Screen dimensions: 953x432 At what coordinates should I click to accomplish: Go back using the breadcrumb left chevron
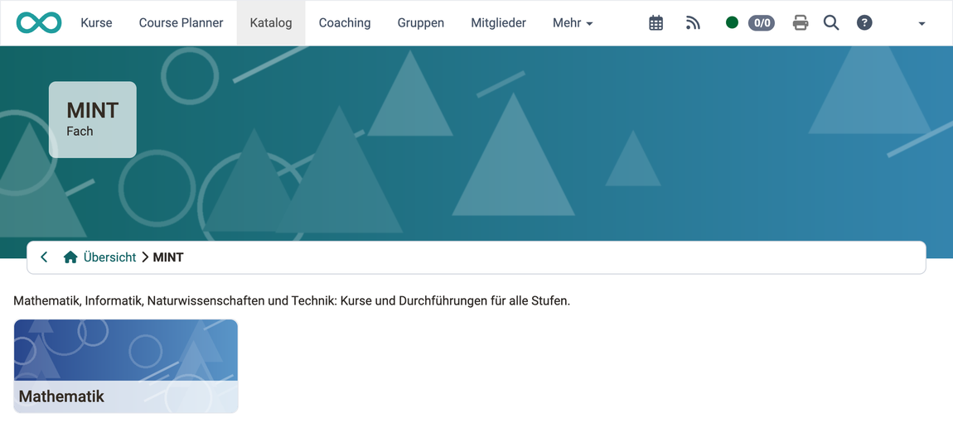tap(44, 257)
